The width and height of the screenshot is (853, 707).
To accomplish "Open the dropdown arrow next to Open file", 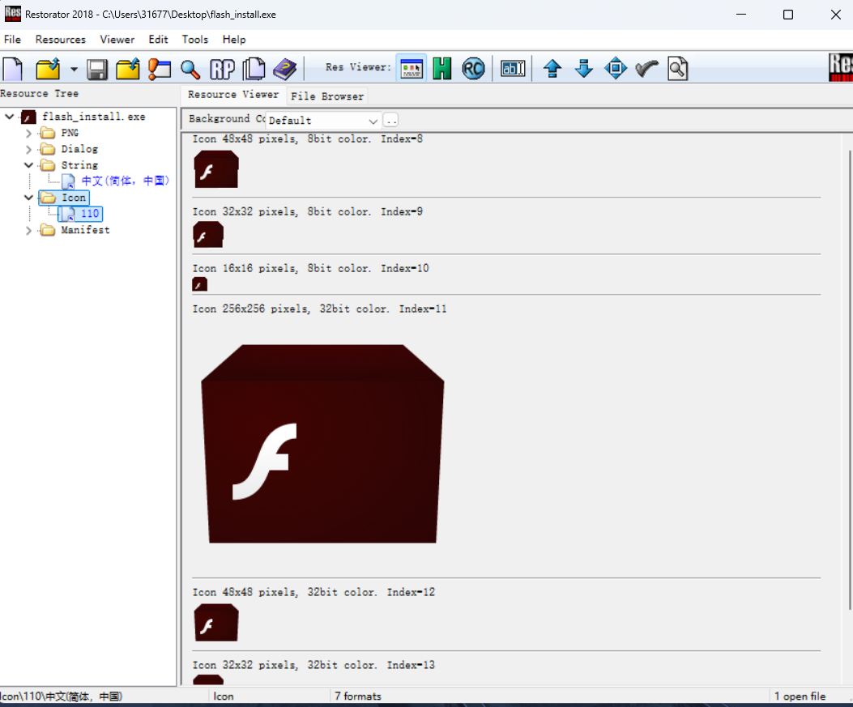I will (74, 70).
